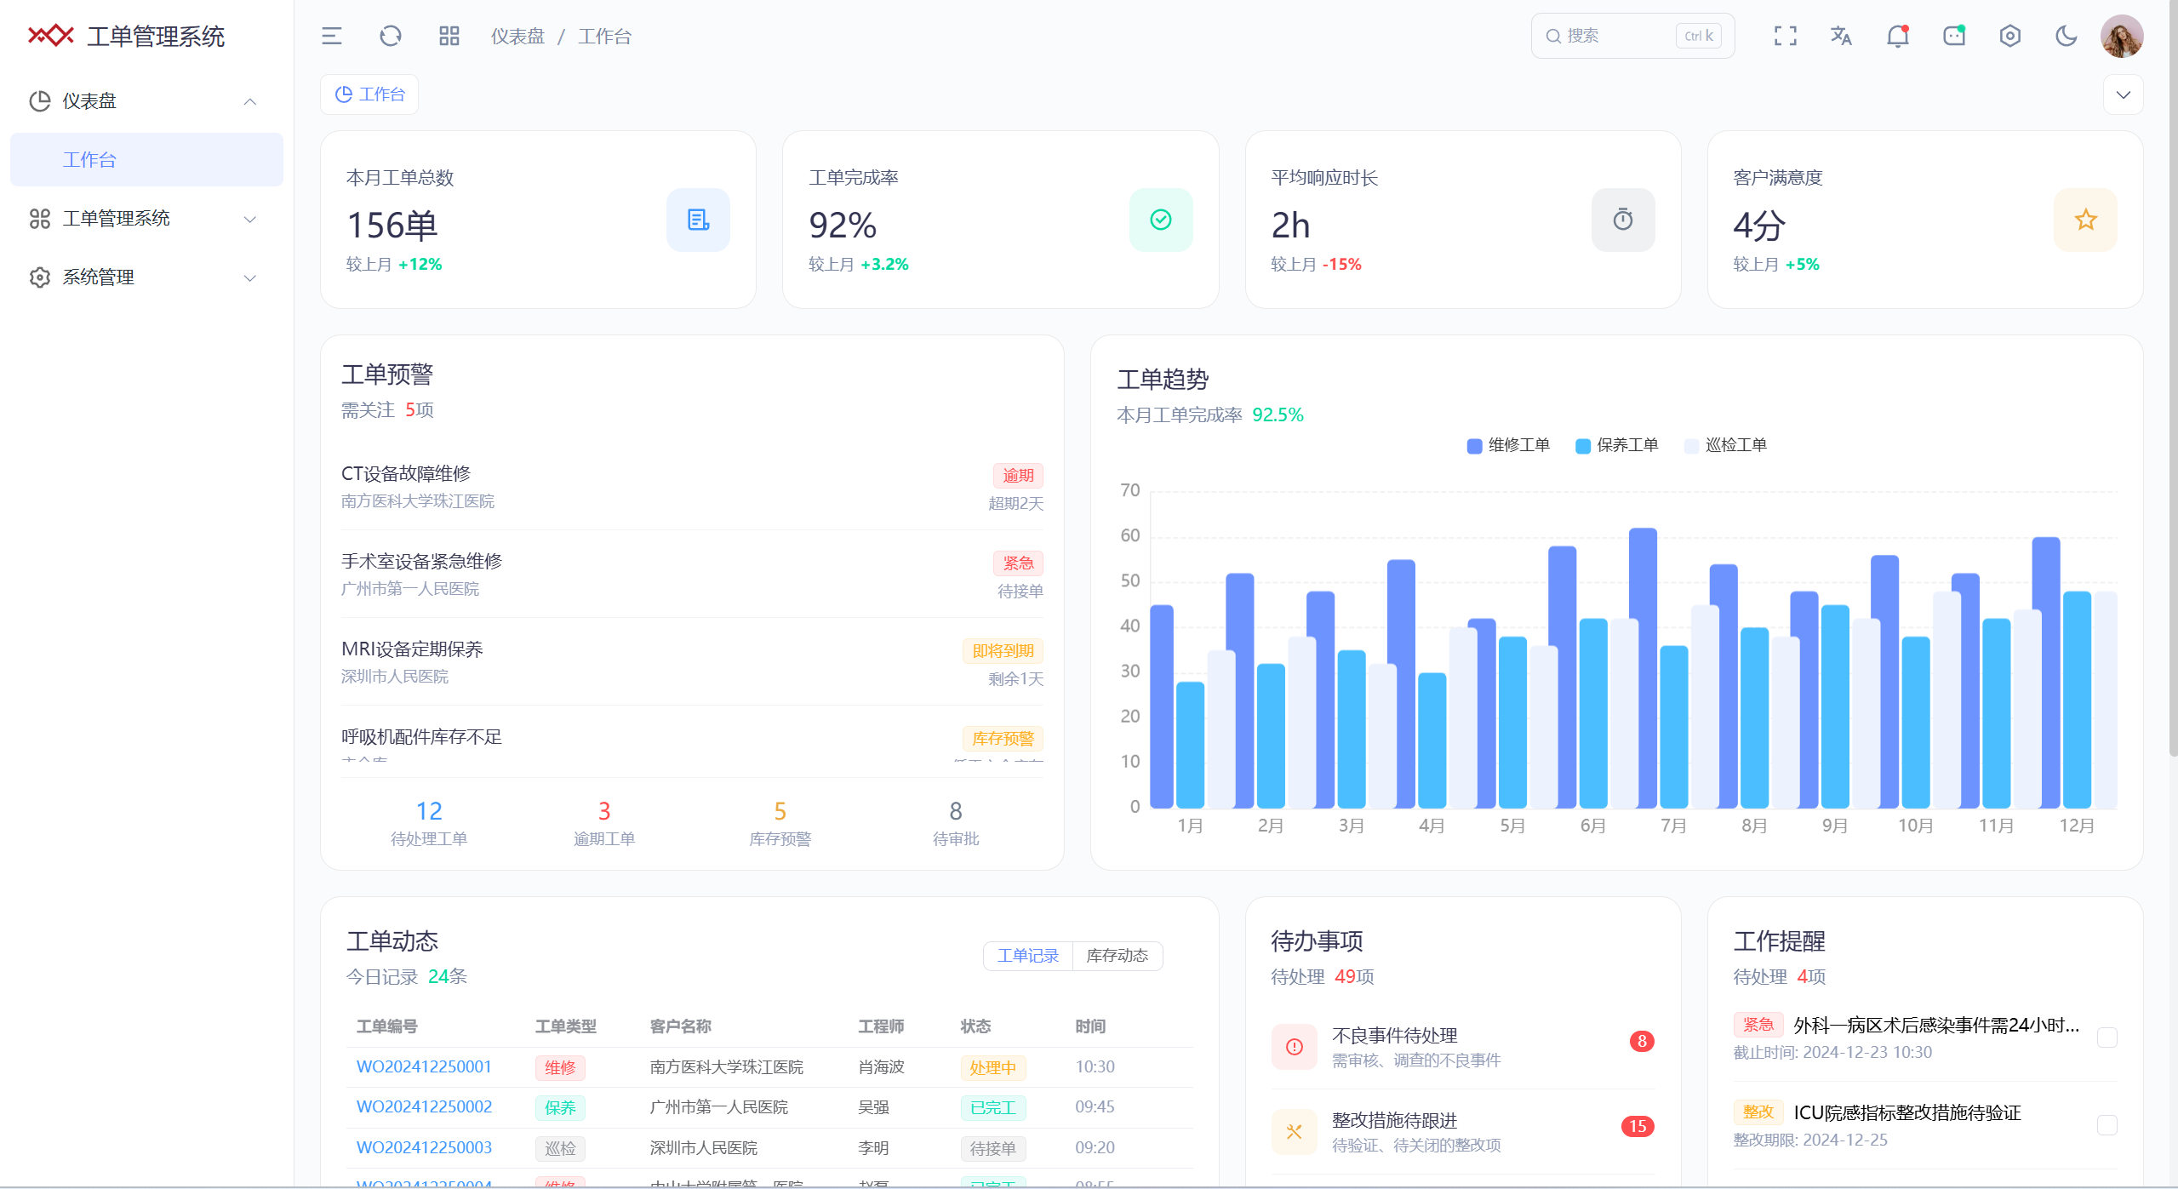
Task: Click the 不良事件待处理 todo item
Action: pyautogui.click(x=1462, y=1047)
